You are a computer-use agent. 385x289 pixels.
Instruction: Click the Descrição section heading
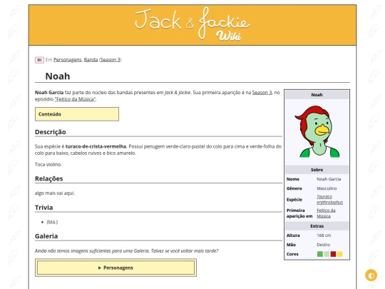(x=51, y=132)
